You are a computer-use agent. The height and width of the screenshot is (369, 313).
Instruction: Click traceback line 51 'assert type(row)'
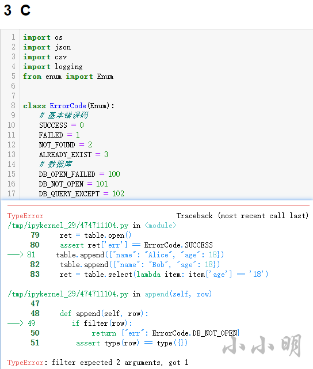(x=109, y=343)
